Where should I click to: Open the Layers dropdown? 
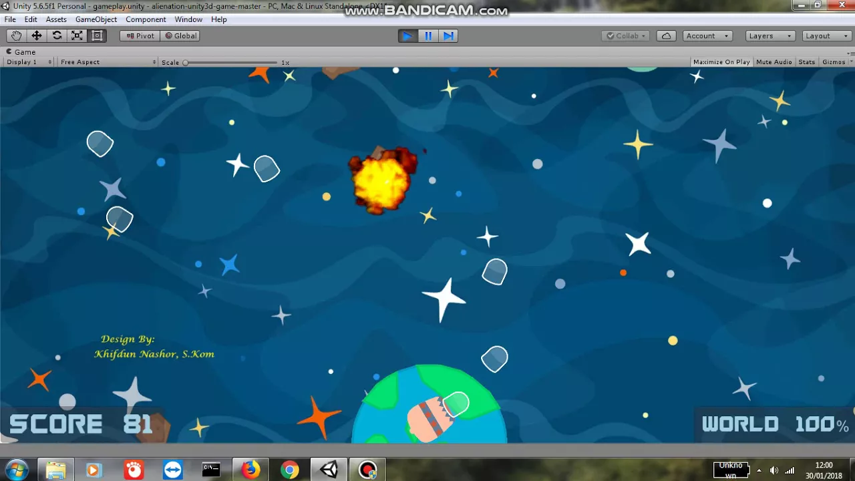[x=770, y=36]
